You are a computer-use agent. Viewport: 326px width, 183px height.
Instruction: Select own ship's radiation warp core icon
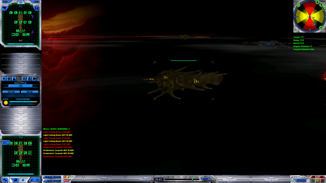(x=23, y=162)
